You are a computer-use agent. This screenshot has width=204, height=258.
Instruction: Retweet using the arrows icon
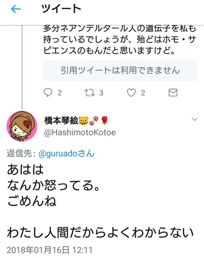[x=90, y=93]
